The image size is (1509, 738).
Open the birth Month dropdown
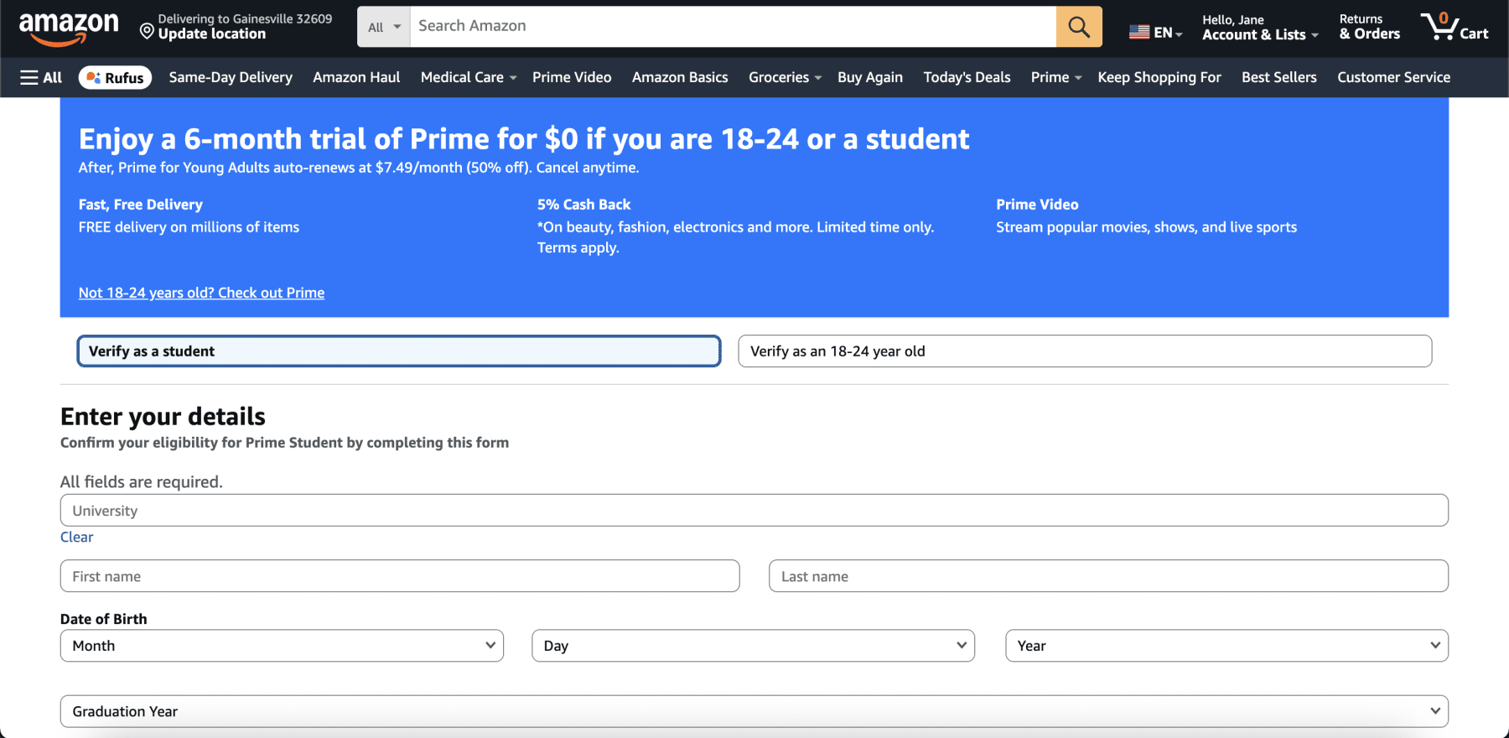[282, 646]
